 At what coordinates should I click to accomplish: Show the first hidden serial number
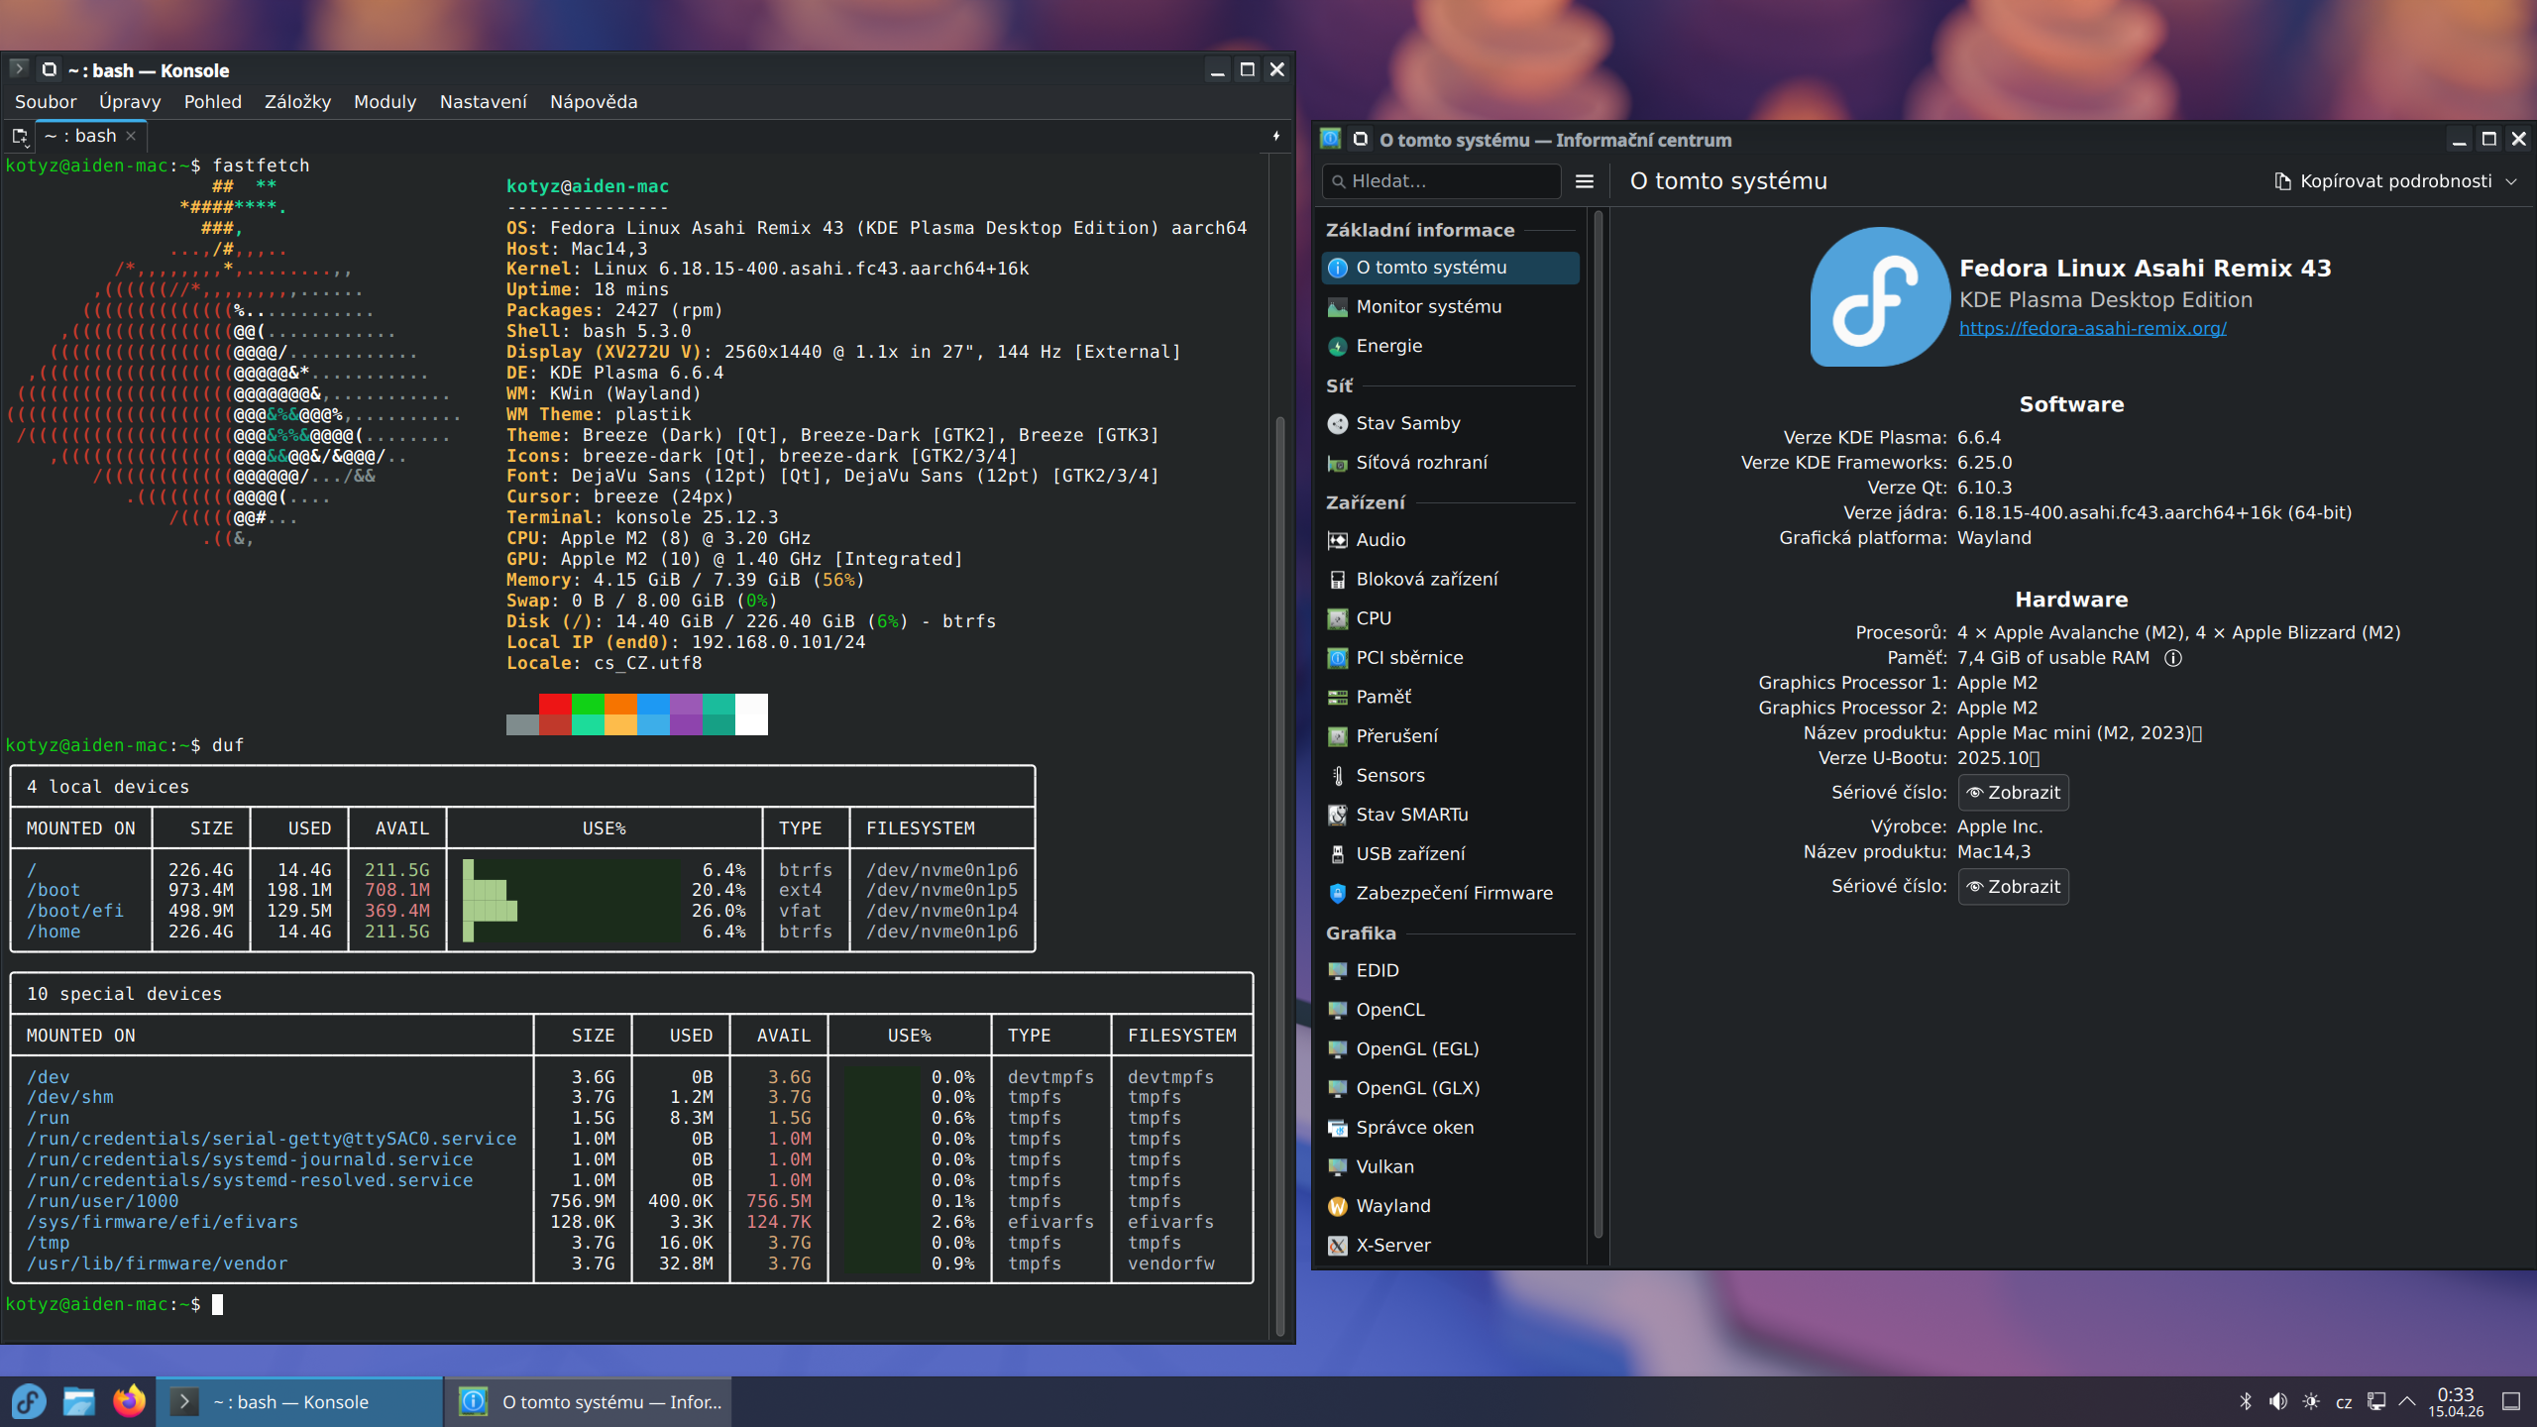tap(2013, 793)
